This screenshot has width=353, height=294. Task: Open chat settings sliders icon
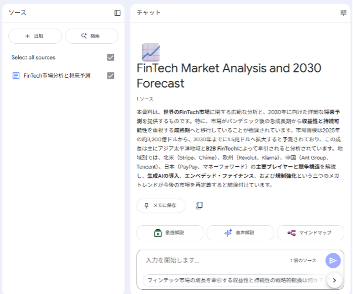[x=343, y=13]
